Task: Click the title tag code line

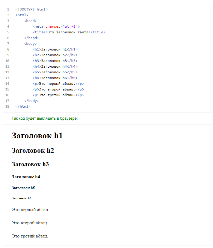Action: (69, 32)
